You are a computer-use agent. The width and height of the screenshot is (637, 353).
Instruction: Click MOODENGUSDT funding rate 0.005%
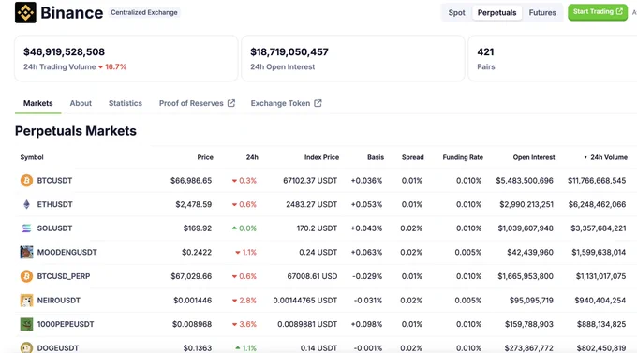pyautogui.click(x=468, y=252)
